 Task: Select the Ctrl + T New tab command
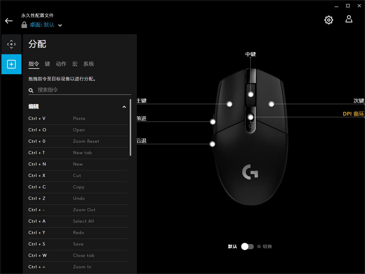78,153
